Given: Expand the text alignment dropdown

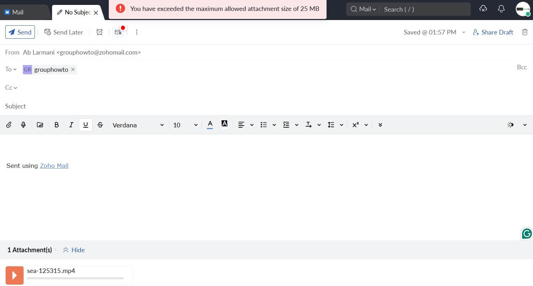Looking at the screenshot, I should pyautogui.click(x=252, y=125).
